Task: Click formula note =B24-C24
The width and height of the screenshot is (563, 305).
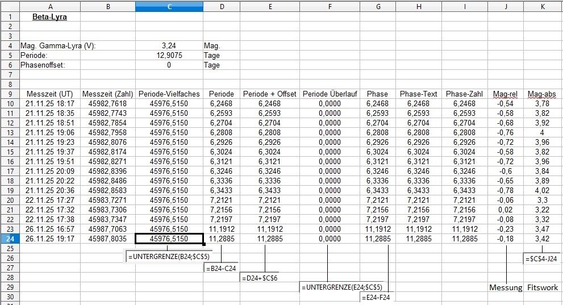Action: 221,268
